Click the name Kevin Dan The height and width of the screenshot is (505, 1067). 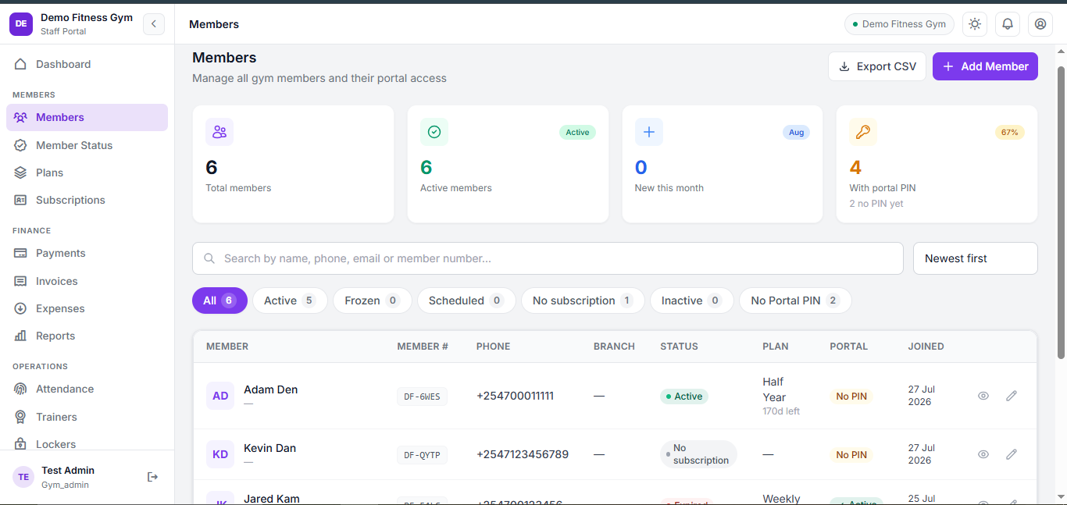tap(269, 448)
